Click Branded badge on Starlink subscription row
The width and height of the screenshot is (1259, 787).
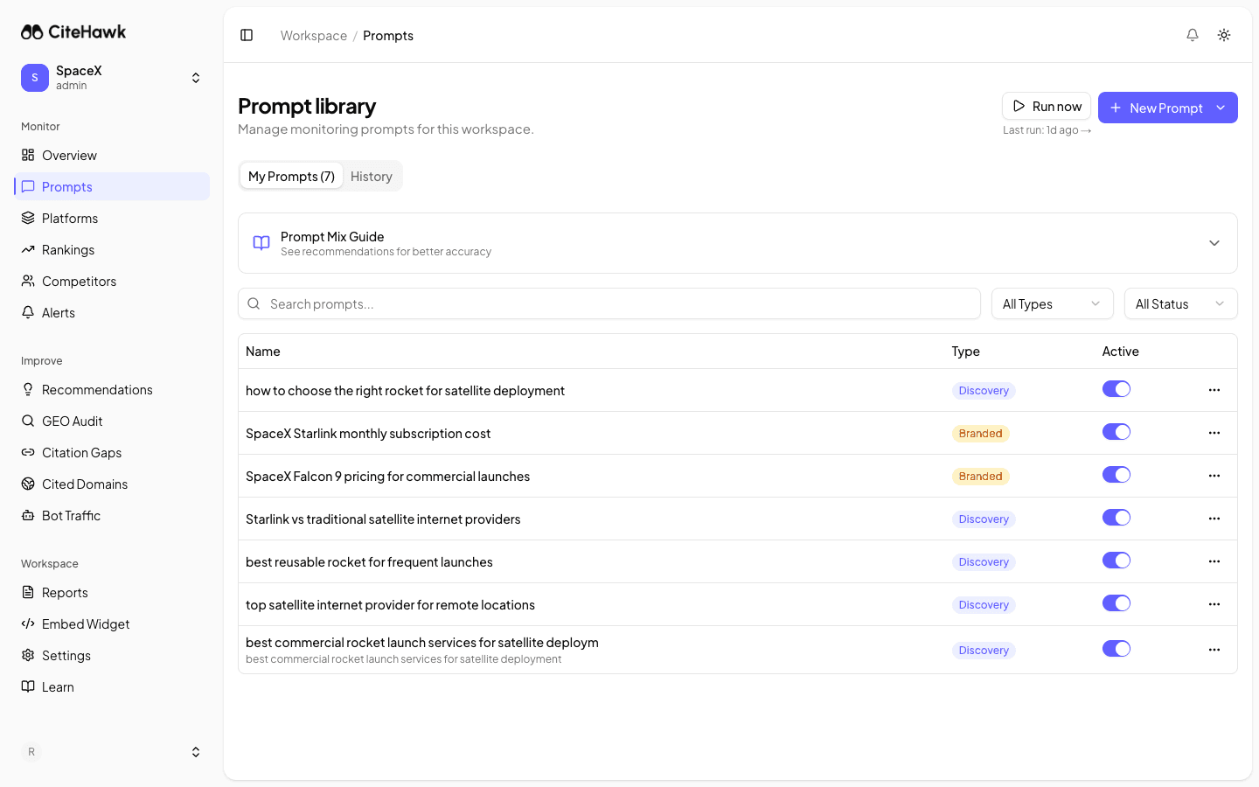click(x=980, y=434)
